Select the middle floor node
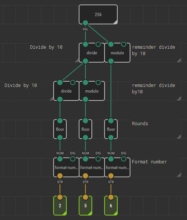187x220 pixels. (x=85, y=129)
